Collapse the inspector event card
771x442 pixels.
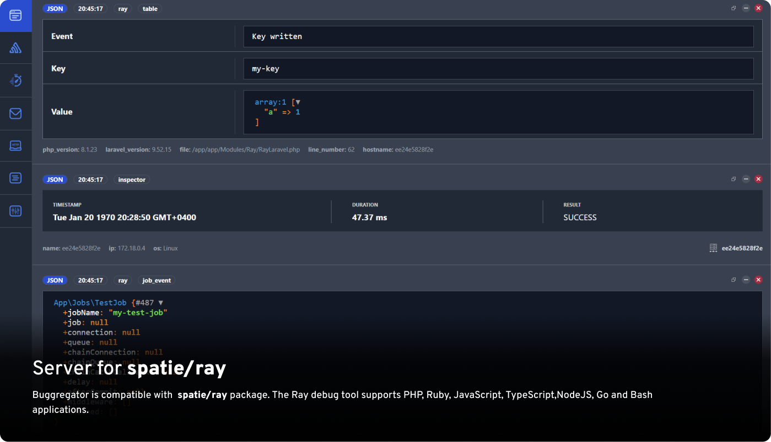coord(746,179)
